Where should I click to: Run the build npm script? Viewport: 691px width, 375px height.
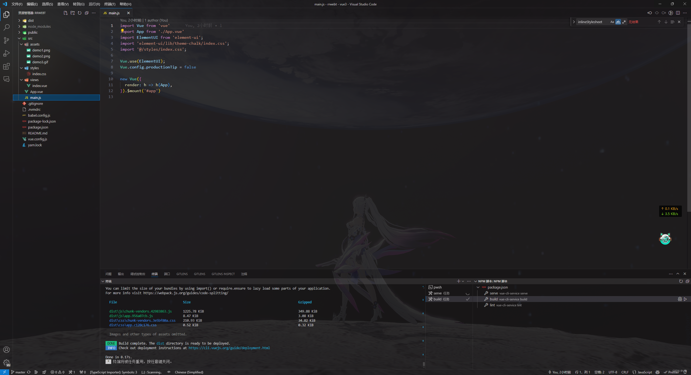click(685, 299)
